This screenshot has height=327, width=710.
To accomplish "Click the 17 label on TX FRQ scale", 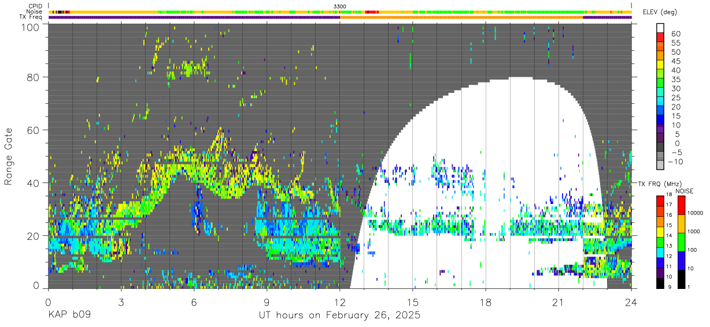I will click(x=668, y=205).
